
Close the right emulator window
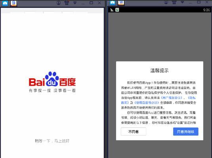click(207, 2)
